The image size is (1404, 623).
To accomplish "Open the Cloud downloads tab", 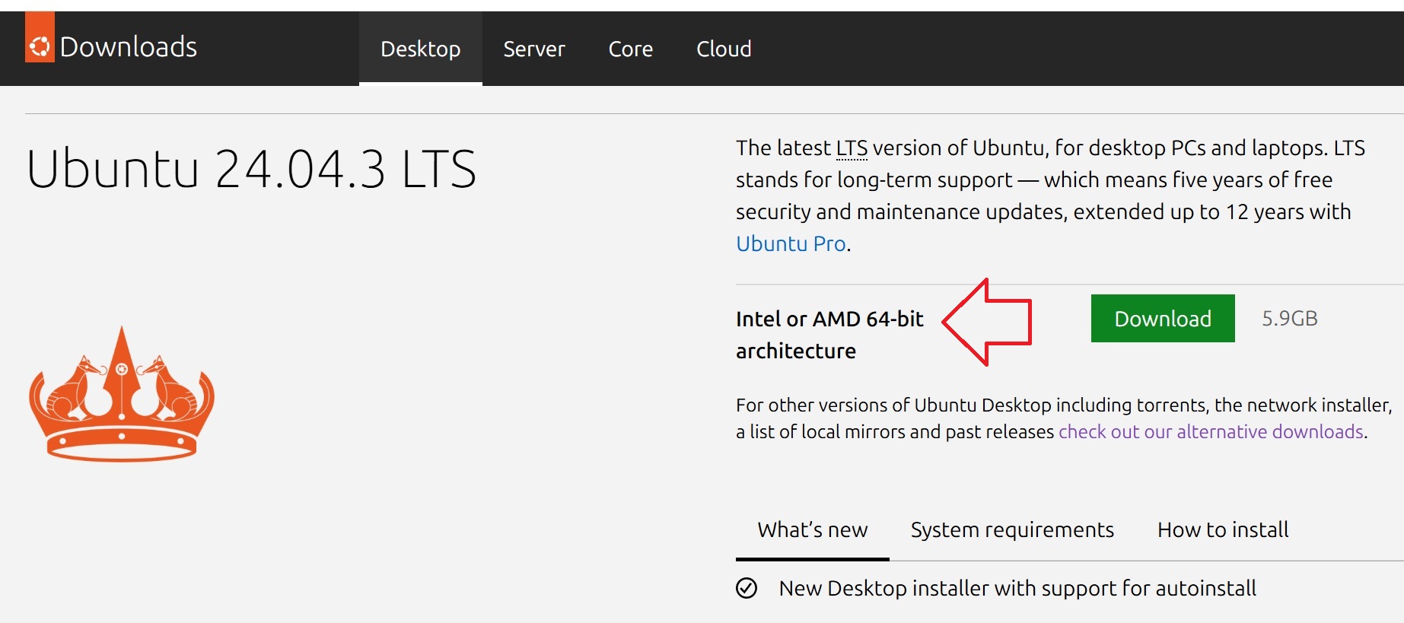I will (x=724, y=49).
